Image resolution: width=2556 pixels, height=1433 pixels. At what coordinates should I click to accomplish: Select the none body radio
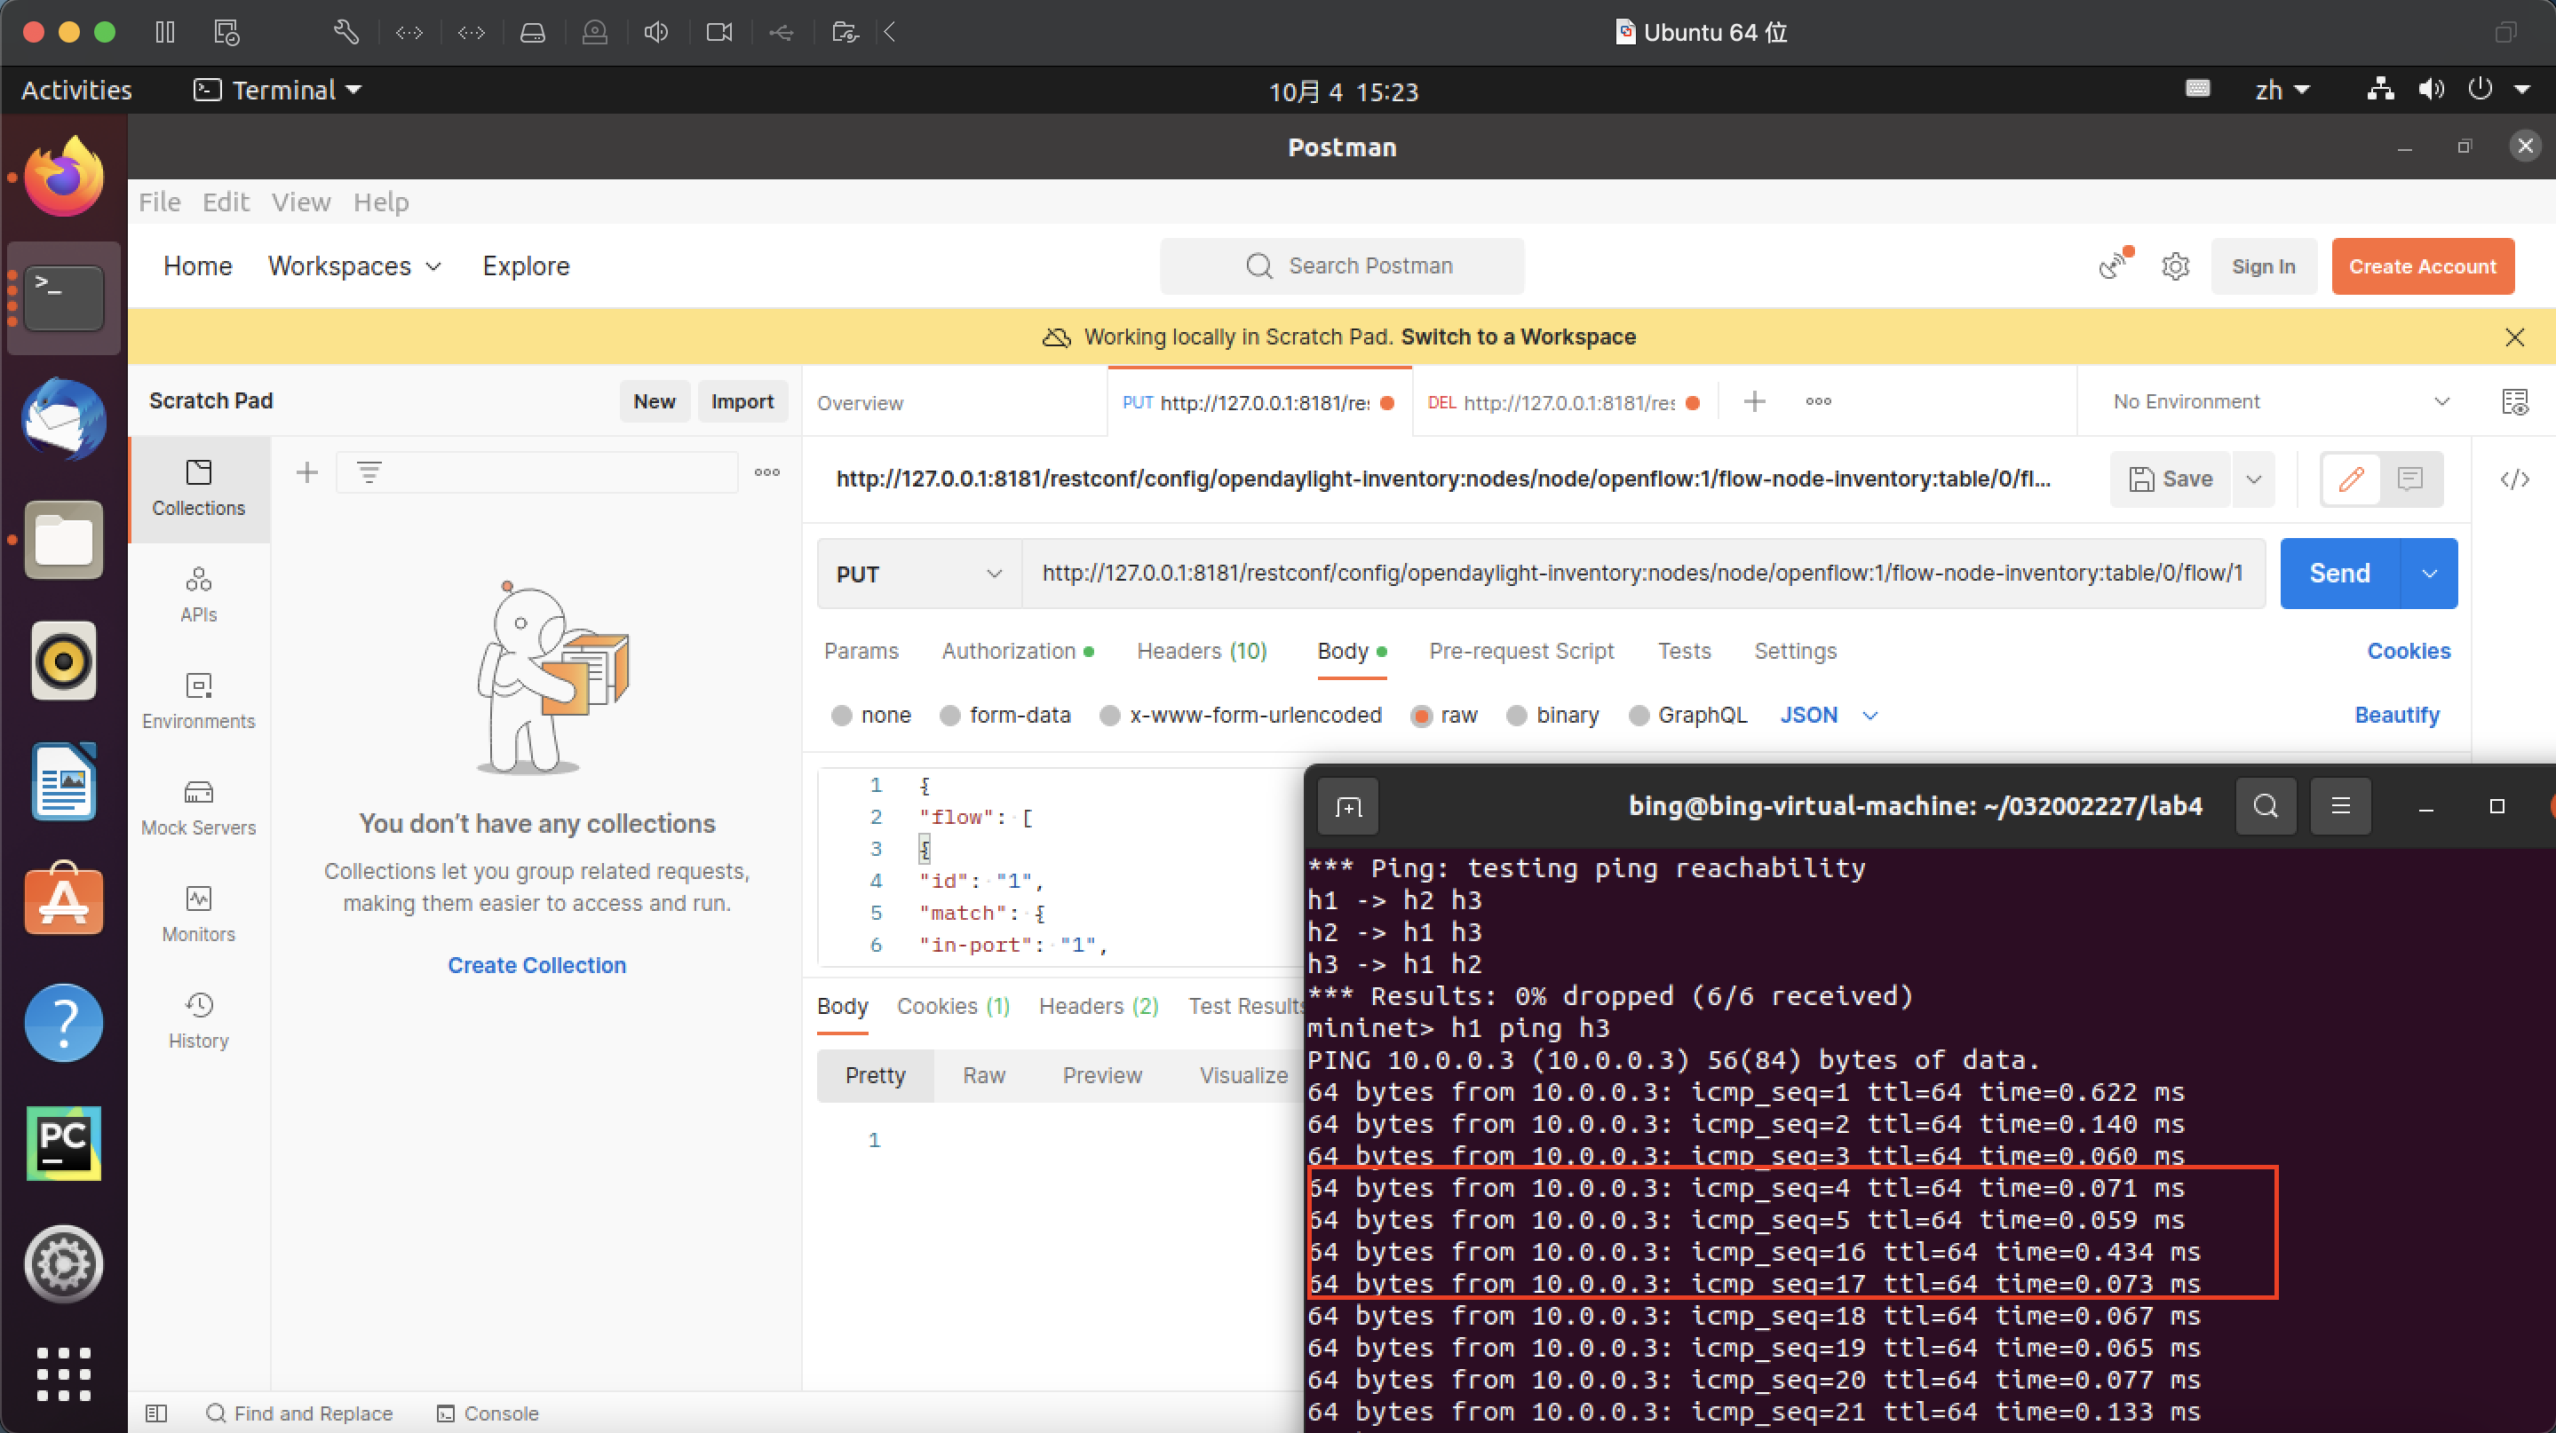point(841,716)
